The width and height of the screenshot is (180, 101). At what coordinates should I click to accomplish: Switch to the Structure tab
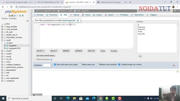pyautogui.click(x=52, y=15)
